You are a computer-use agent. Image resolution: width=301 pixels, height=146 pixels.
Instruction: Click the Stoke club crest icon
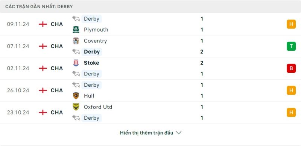76,63
